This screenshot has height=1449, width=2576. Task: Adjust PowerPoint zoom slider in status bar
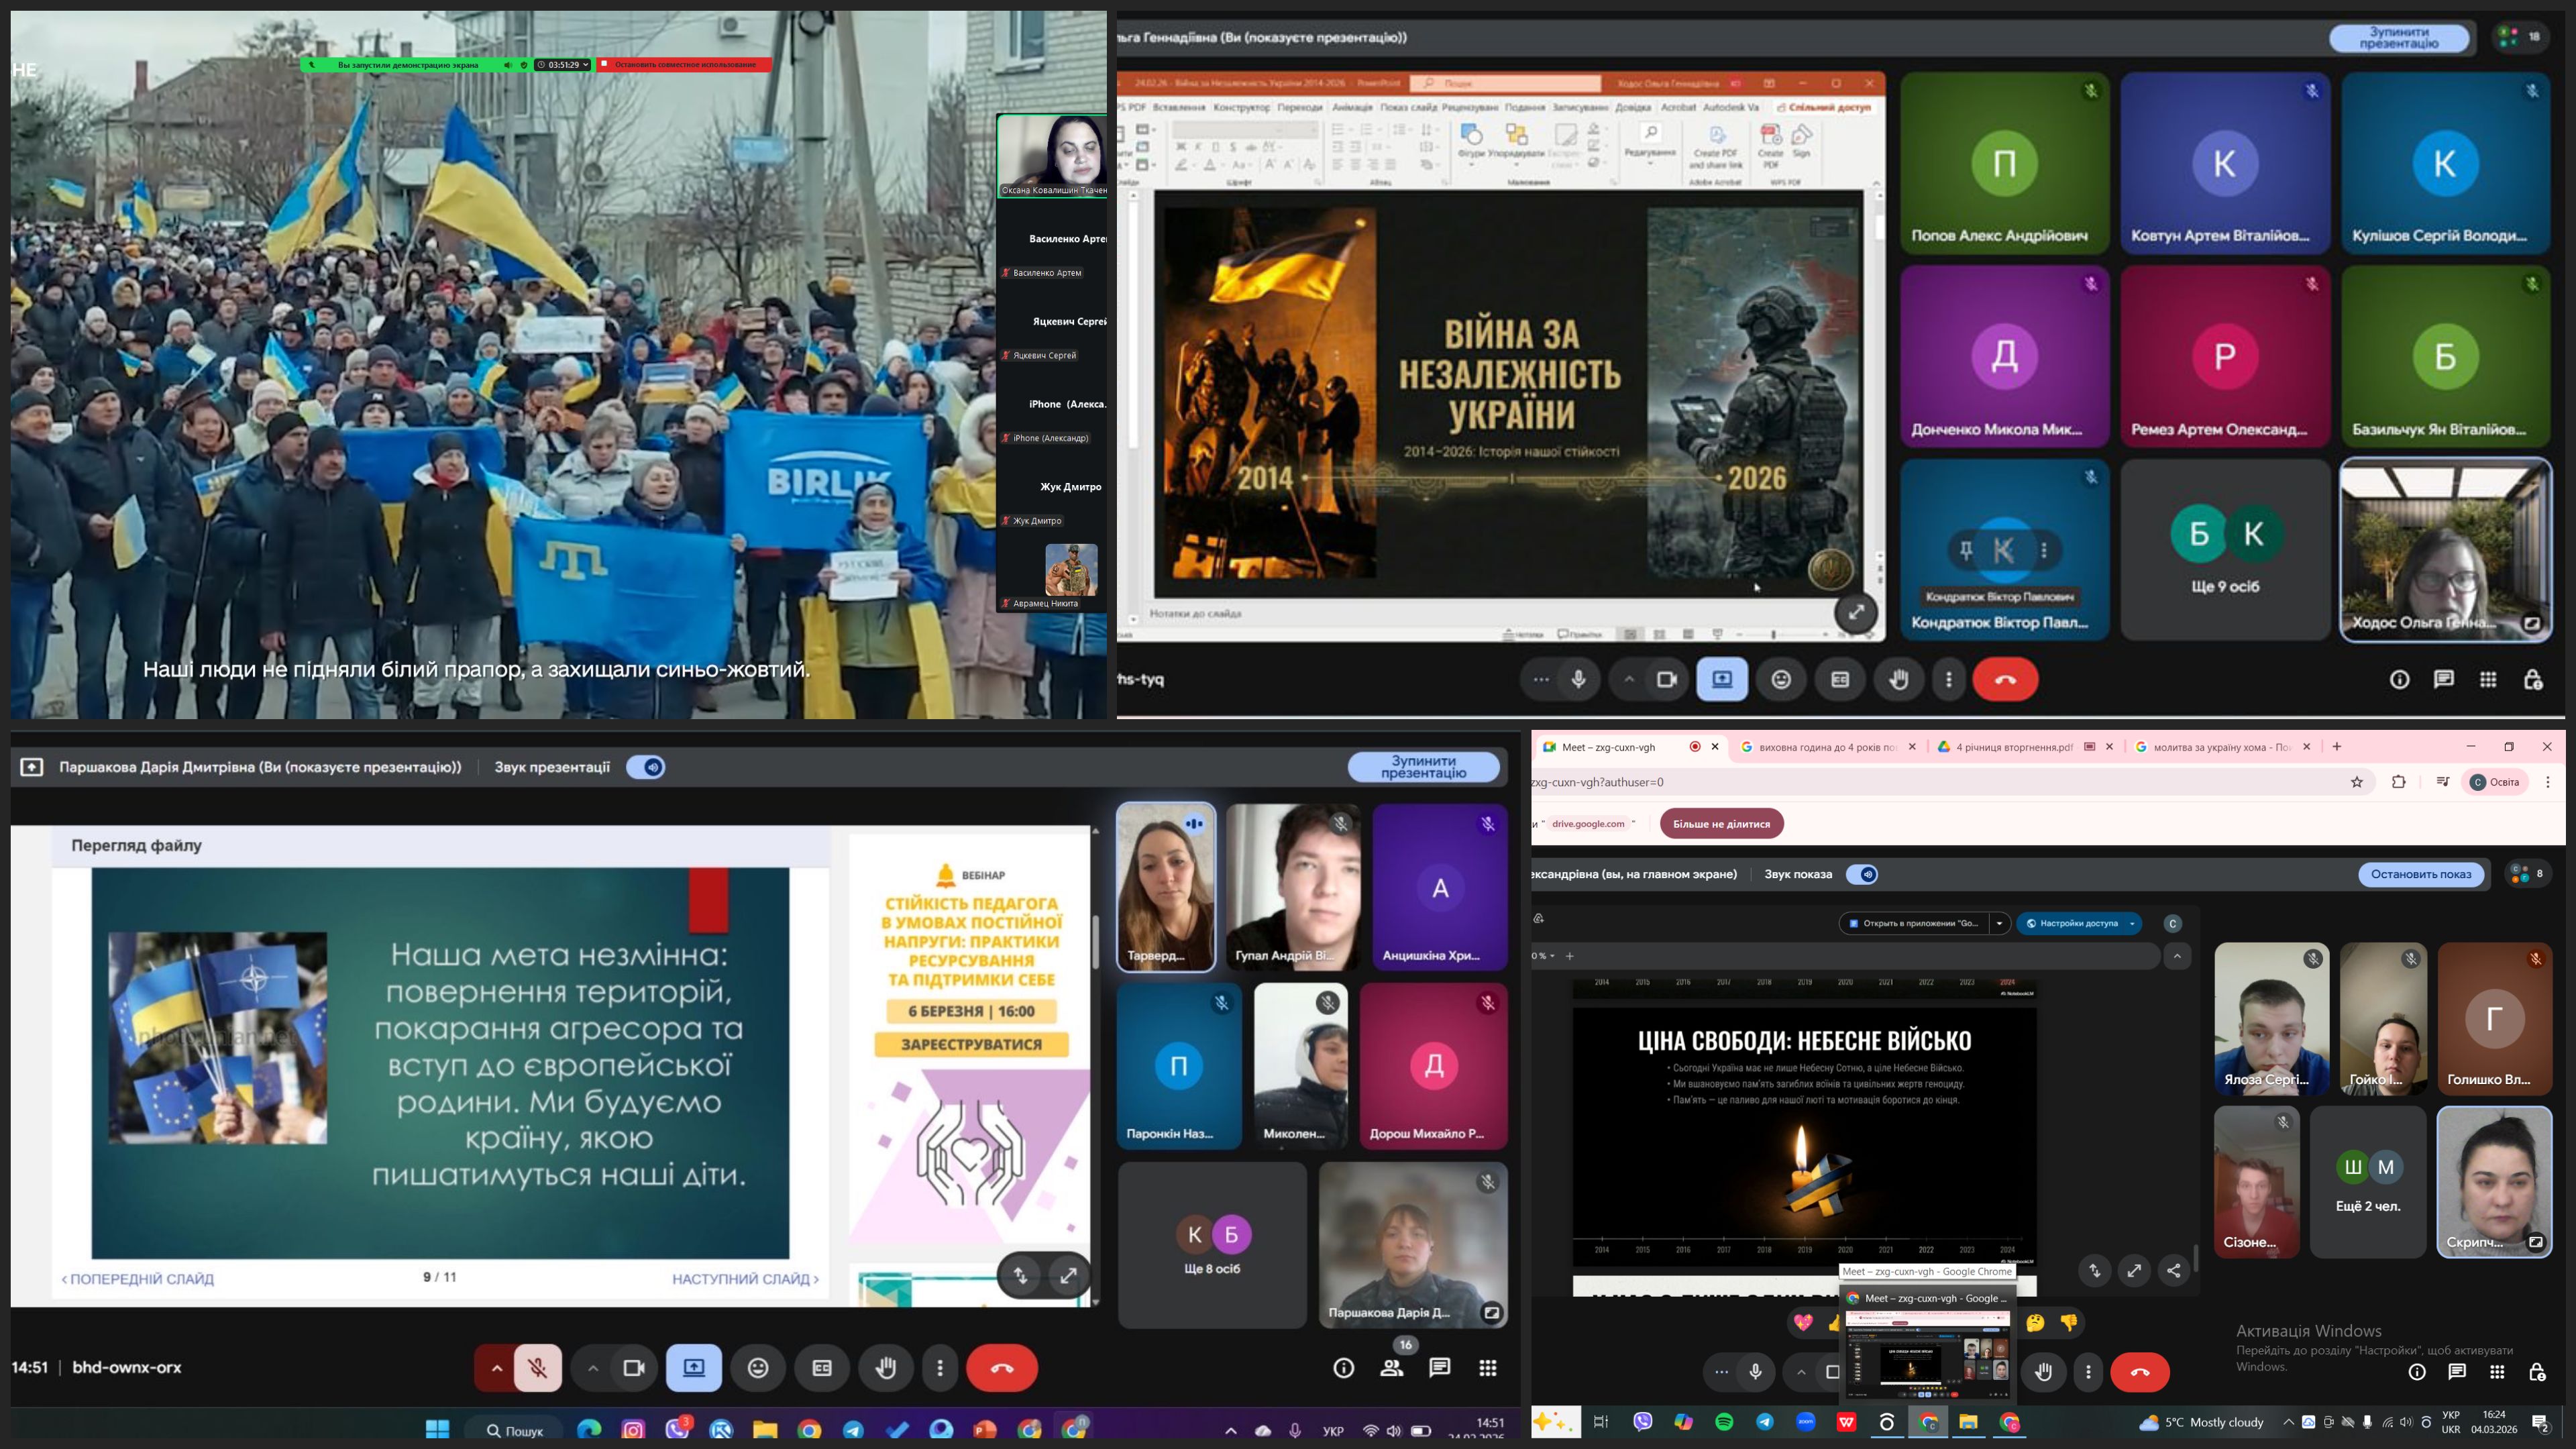pos(1773,634)
